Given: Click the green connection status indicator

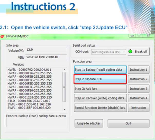Looking at the screenshot, I should pyautogui.click(x=130, y=51).
